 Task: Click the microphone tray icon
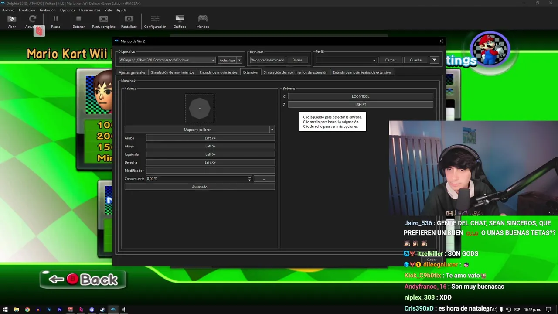coord(501,310)
